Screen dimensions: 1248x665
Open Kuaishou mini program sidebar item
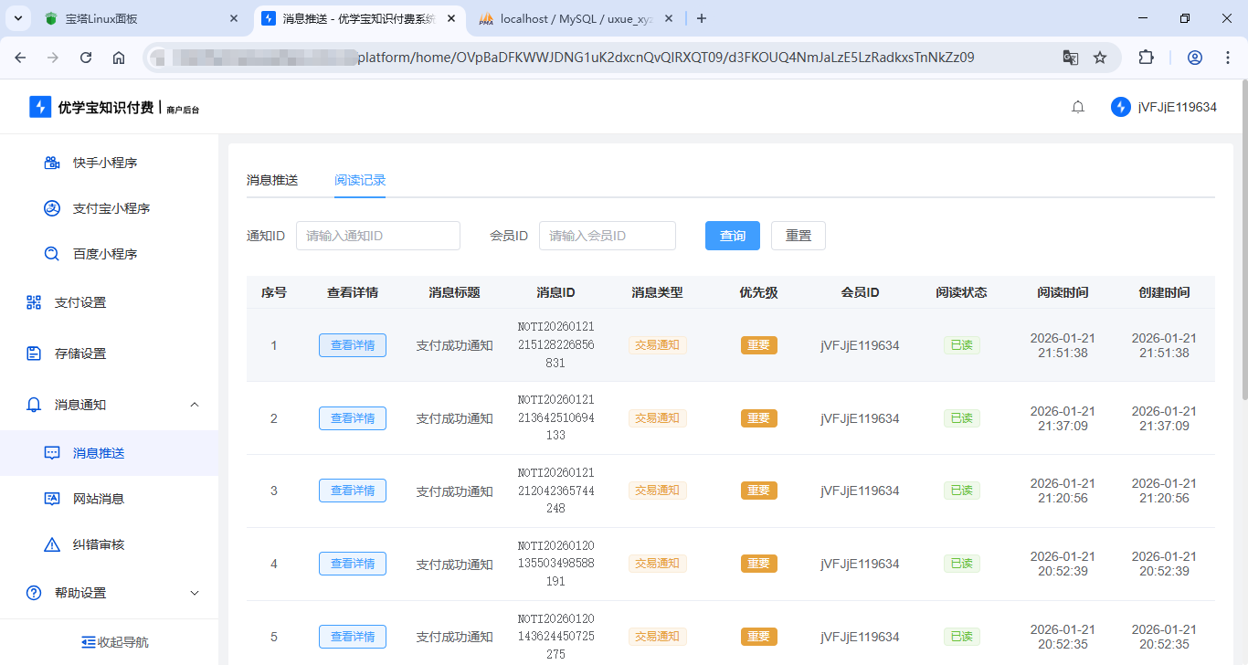pyautogui.click(x=104, y=163)
